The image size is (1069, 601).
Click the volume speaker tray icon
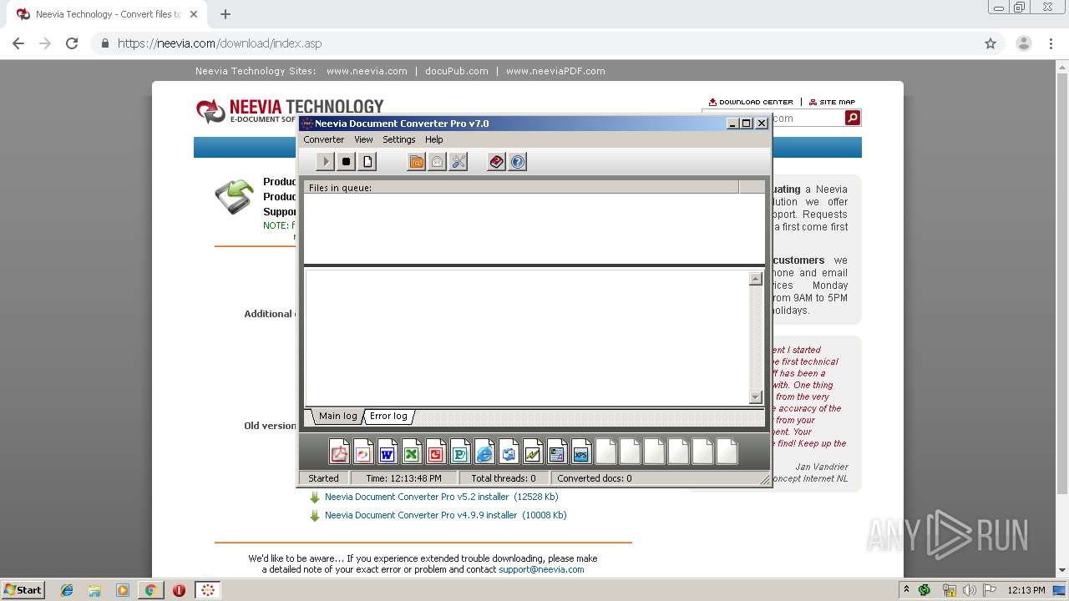click(x=970, y=590)
